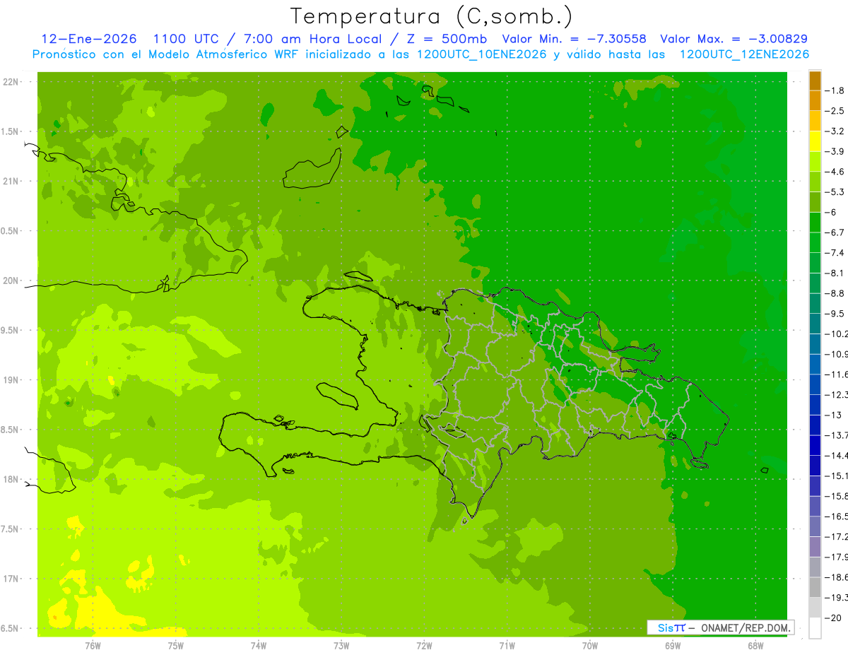
Task: Pick swatch between -2.5 and -3.2
Action: tap(815, 121)
